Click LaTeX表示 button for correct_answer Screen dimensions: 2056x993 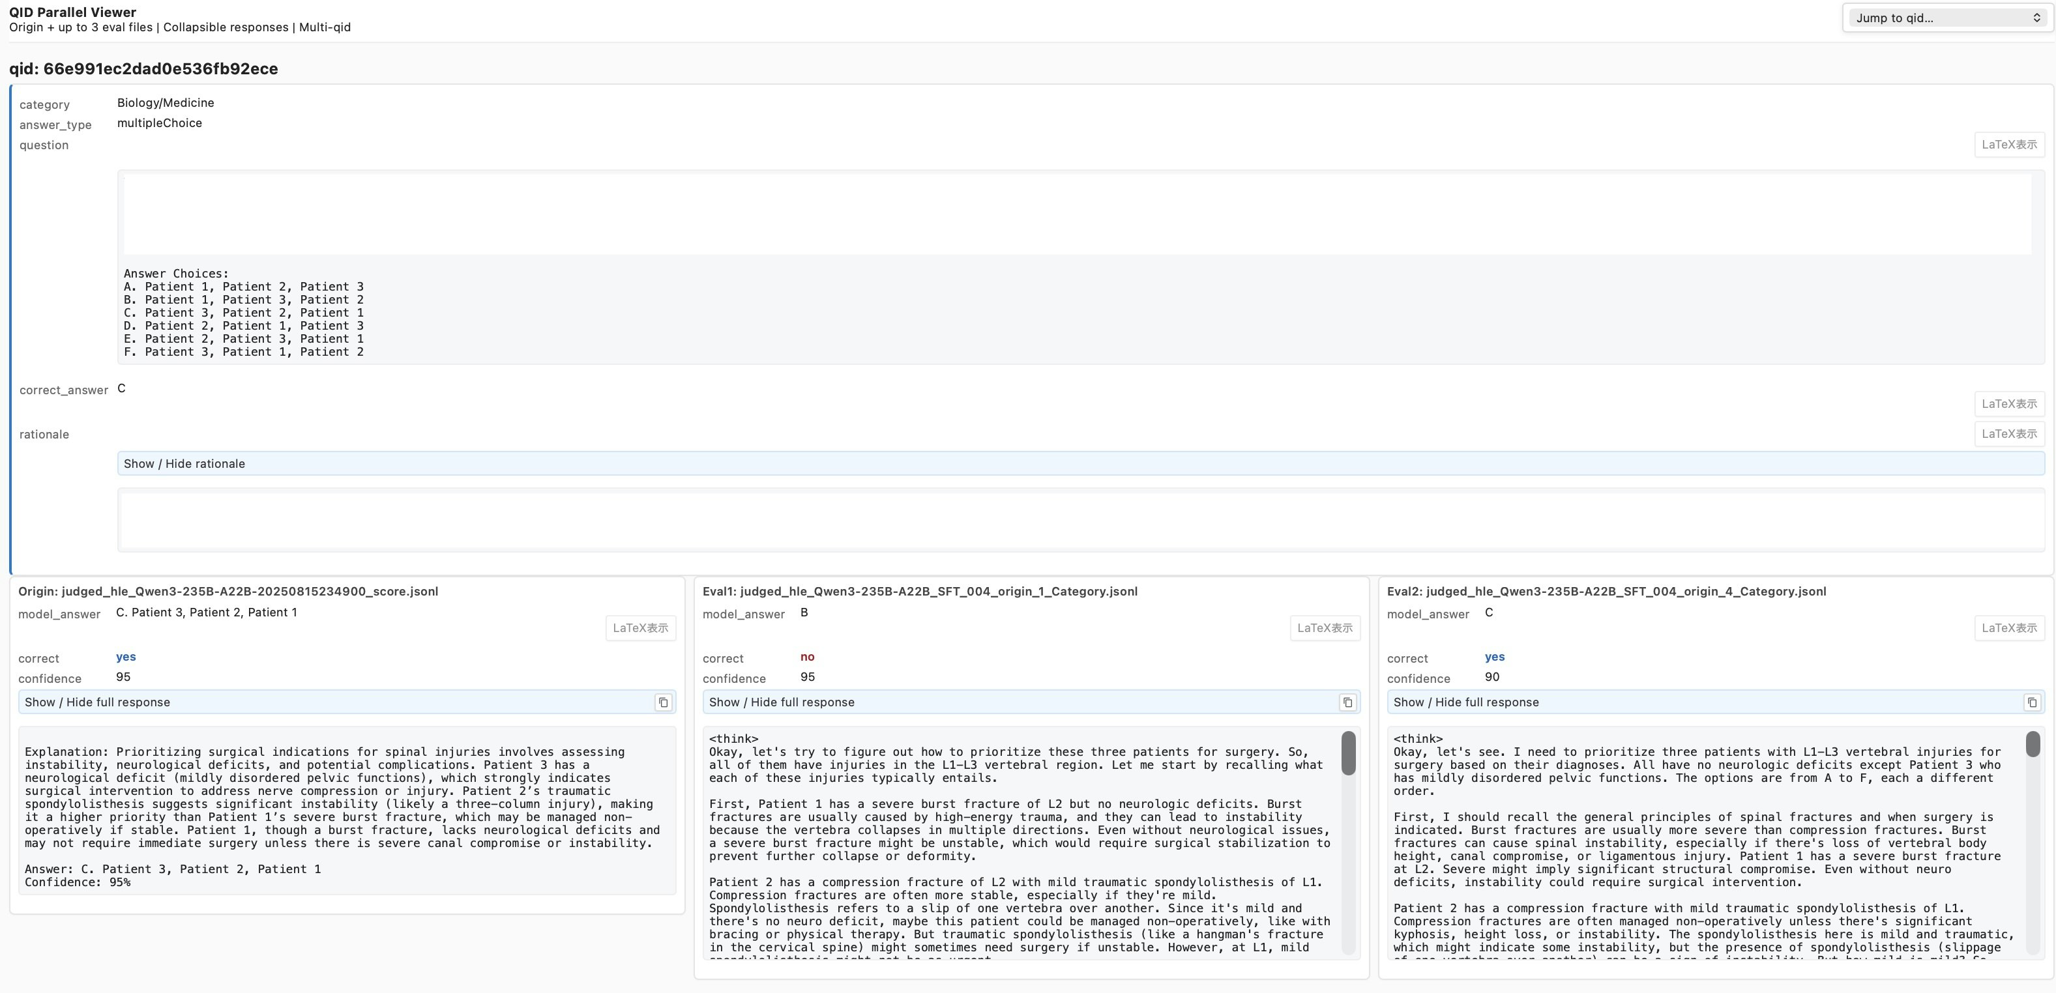(x=2009, y=403)
